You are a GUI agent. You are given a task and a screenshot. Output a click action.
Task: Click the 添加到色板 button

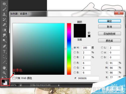[x=110, y=34]
